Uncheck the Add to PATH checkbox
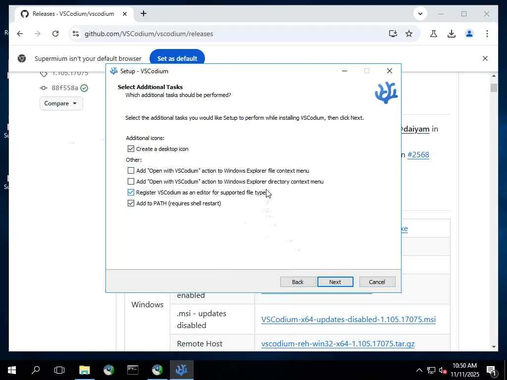 click(x=131, y=203)
